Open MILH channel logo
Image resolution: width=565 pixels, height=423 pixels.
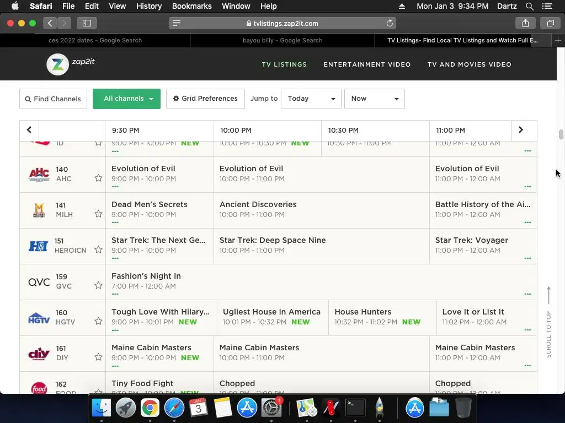tap(39, 210)
